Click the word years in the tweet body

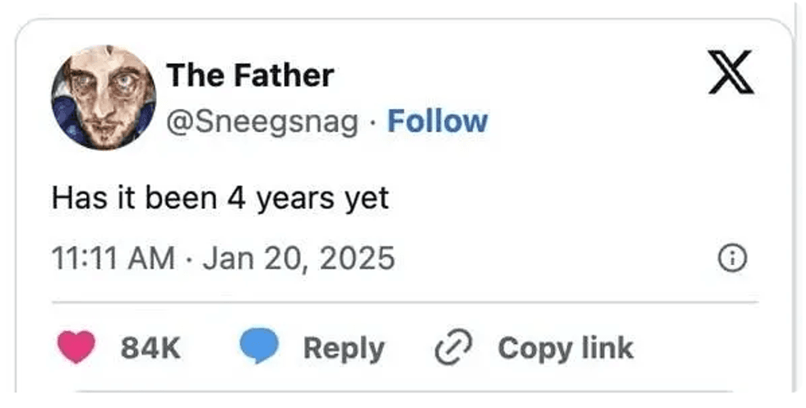[x=295, y=200]
